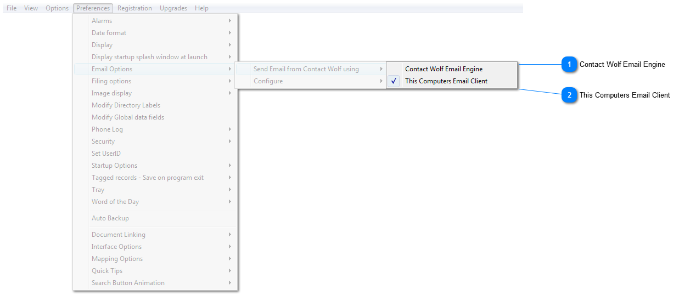Select This Computers Email Client option
The image size is (679, 301).
coord(452,81)
